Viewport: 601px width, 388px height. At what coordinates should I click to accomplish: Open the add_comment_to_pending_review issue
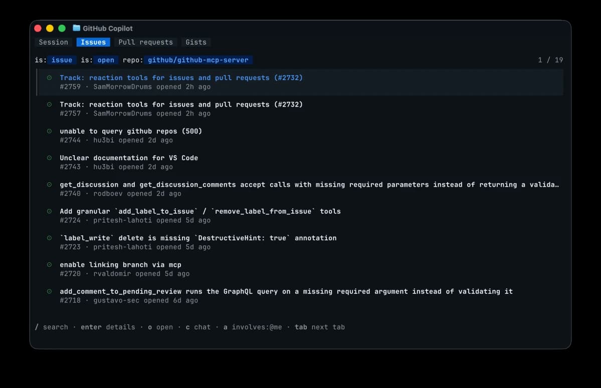[x=286, y=291]
